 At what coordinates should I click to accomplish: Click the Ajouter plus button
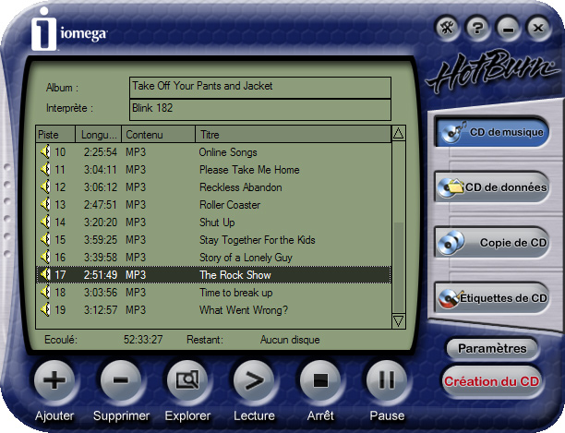tap(56, 379)
